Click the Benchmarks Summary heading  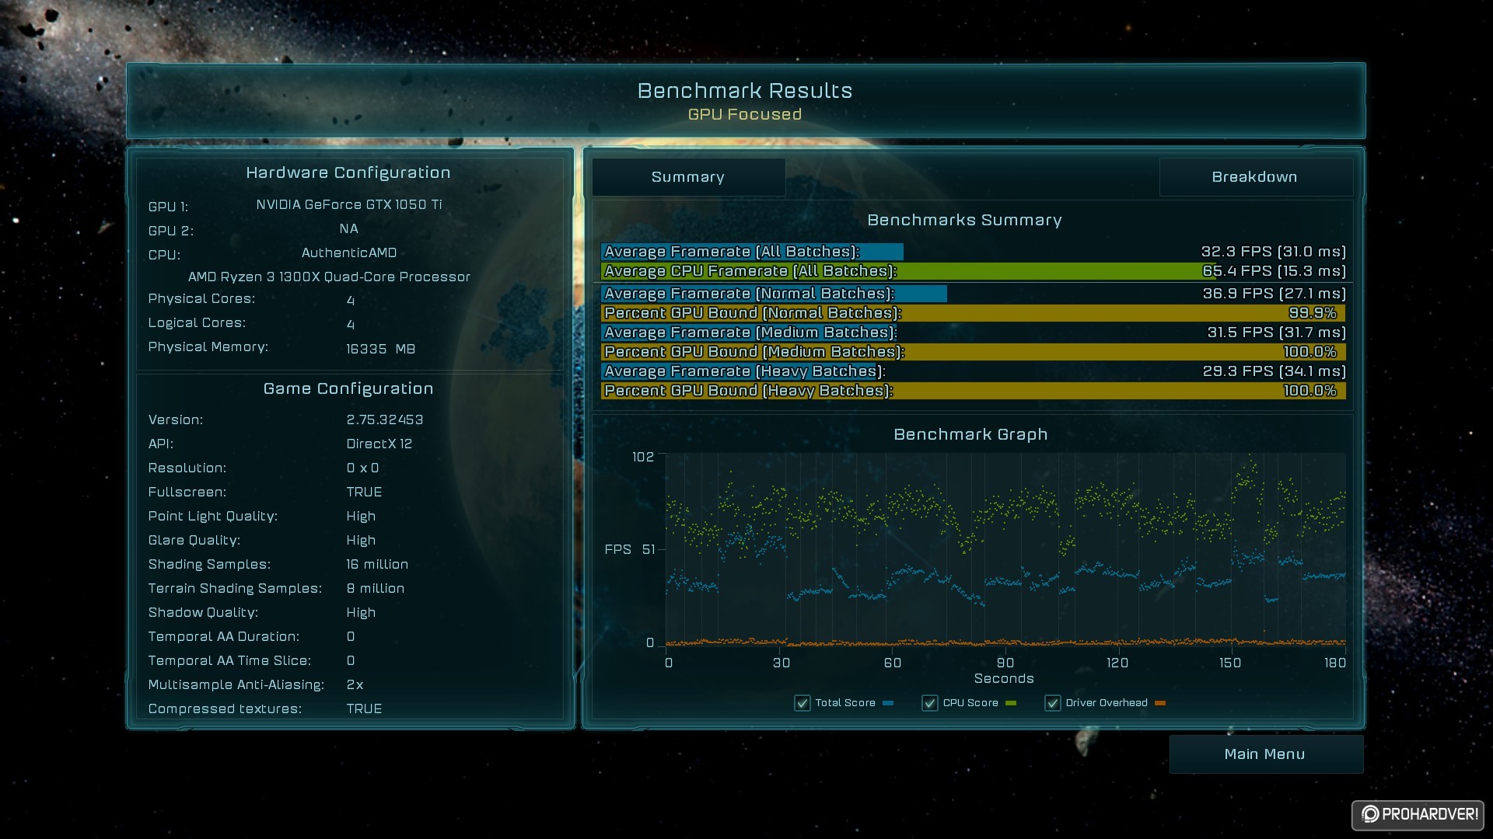(x=964, y=221)
